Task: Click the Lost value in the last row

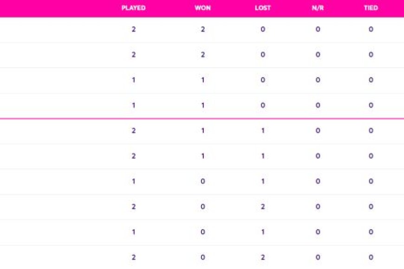Action: click(x=263, y=257)
